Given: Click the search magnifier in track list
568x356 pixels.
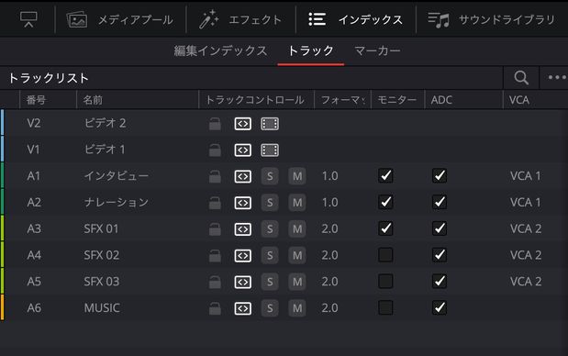Looking at the screenshot, I should point(521,77).
